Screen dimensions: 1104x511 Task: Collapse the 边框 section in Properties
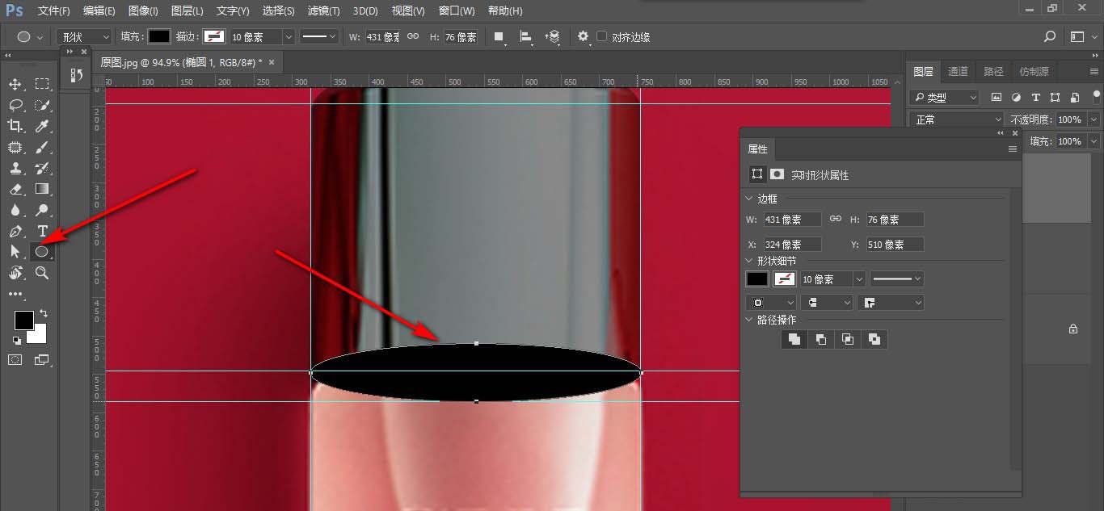pos(747,199)
